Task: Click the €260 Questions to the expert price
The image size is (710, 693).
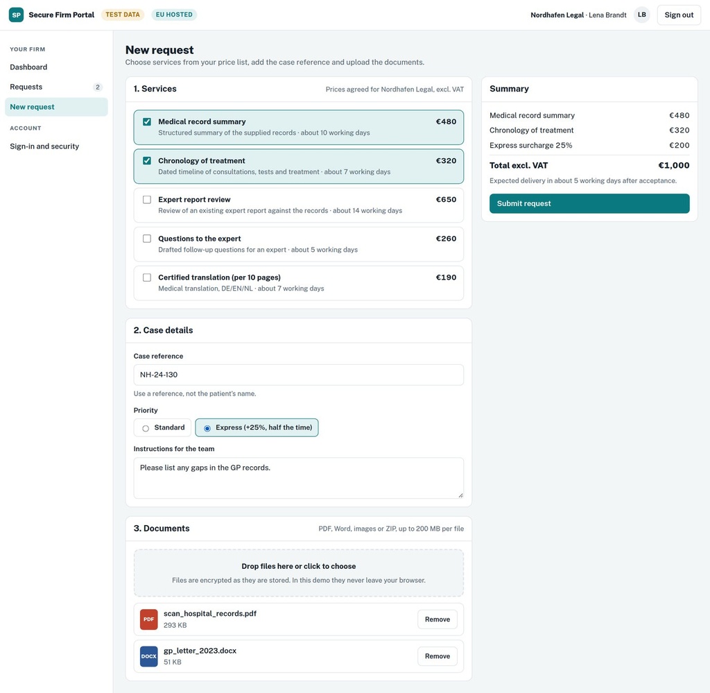Action: point(446,239)
